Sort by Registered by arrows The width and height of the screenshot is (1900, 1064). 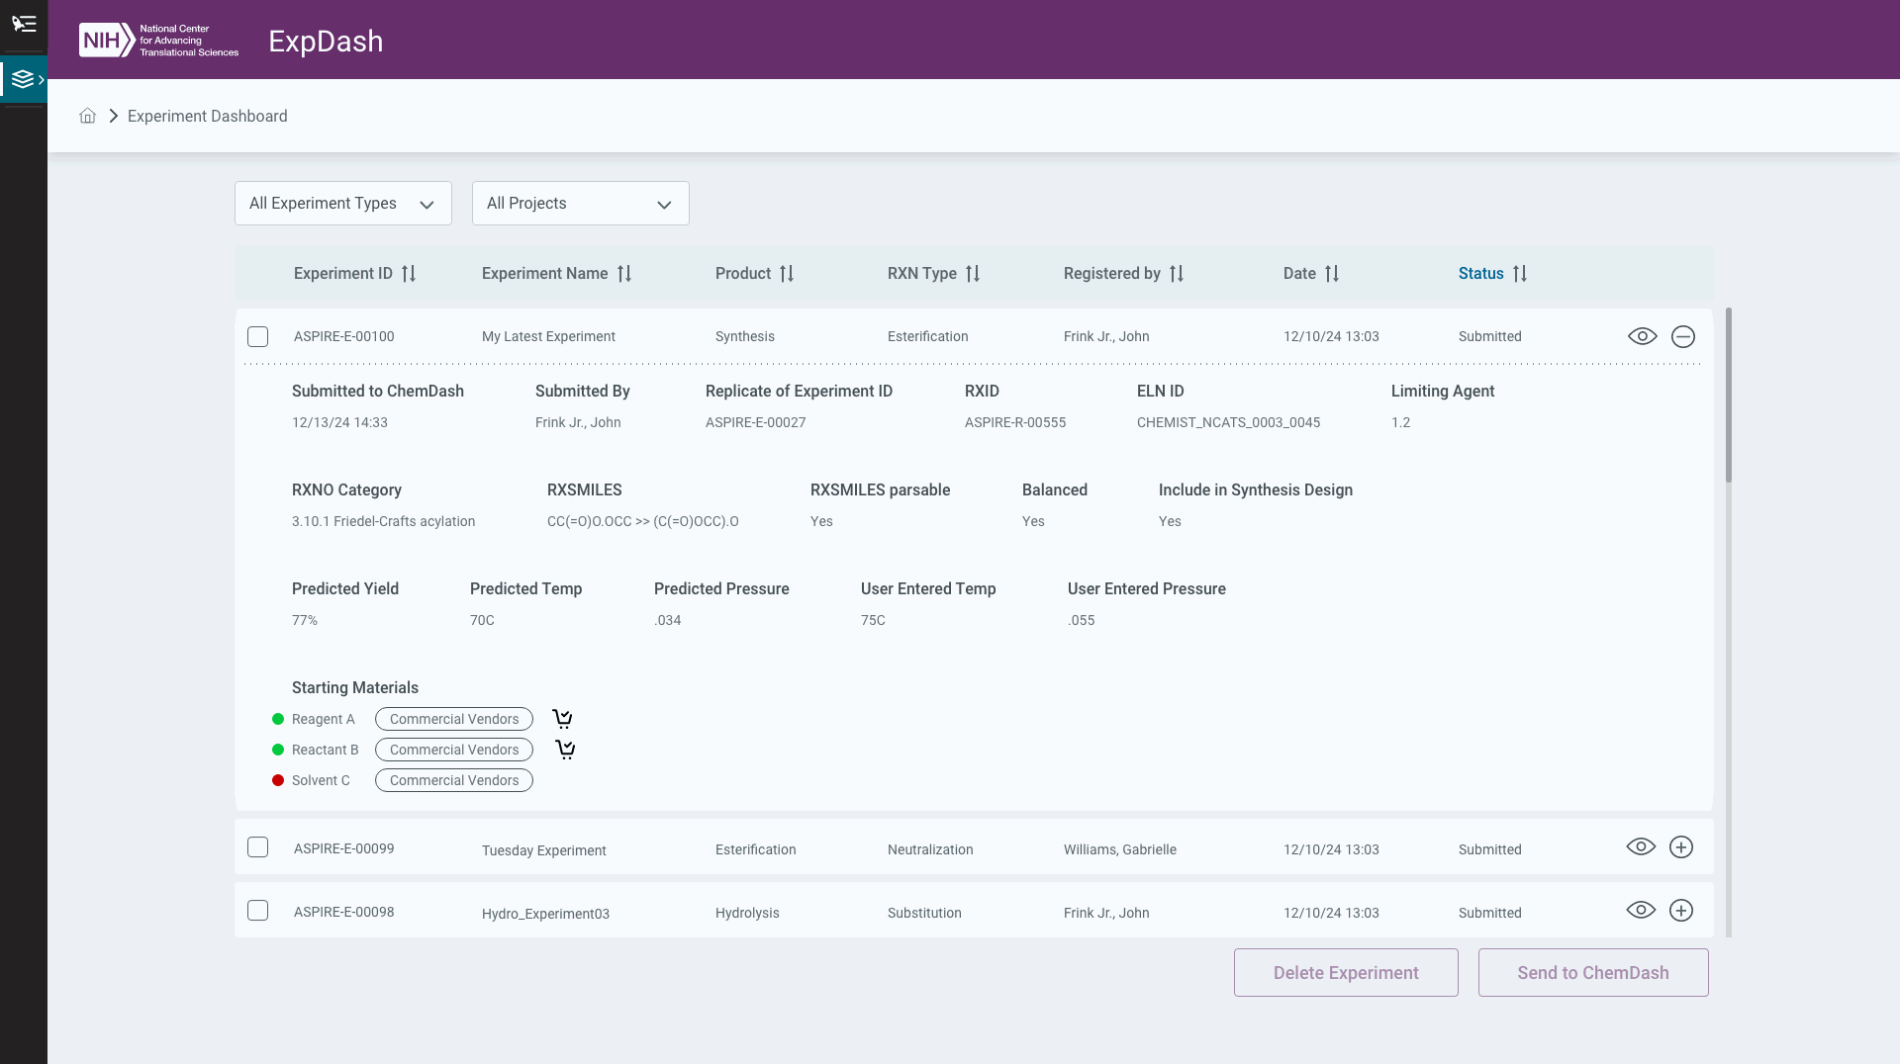tap(1177, 274)
